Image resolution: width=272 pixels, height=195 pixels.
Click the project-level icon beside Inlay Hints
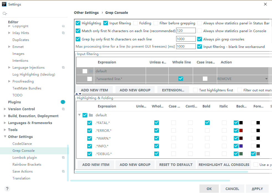pos(63,33)
